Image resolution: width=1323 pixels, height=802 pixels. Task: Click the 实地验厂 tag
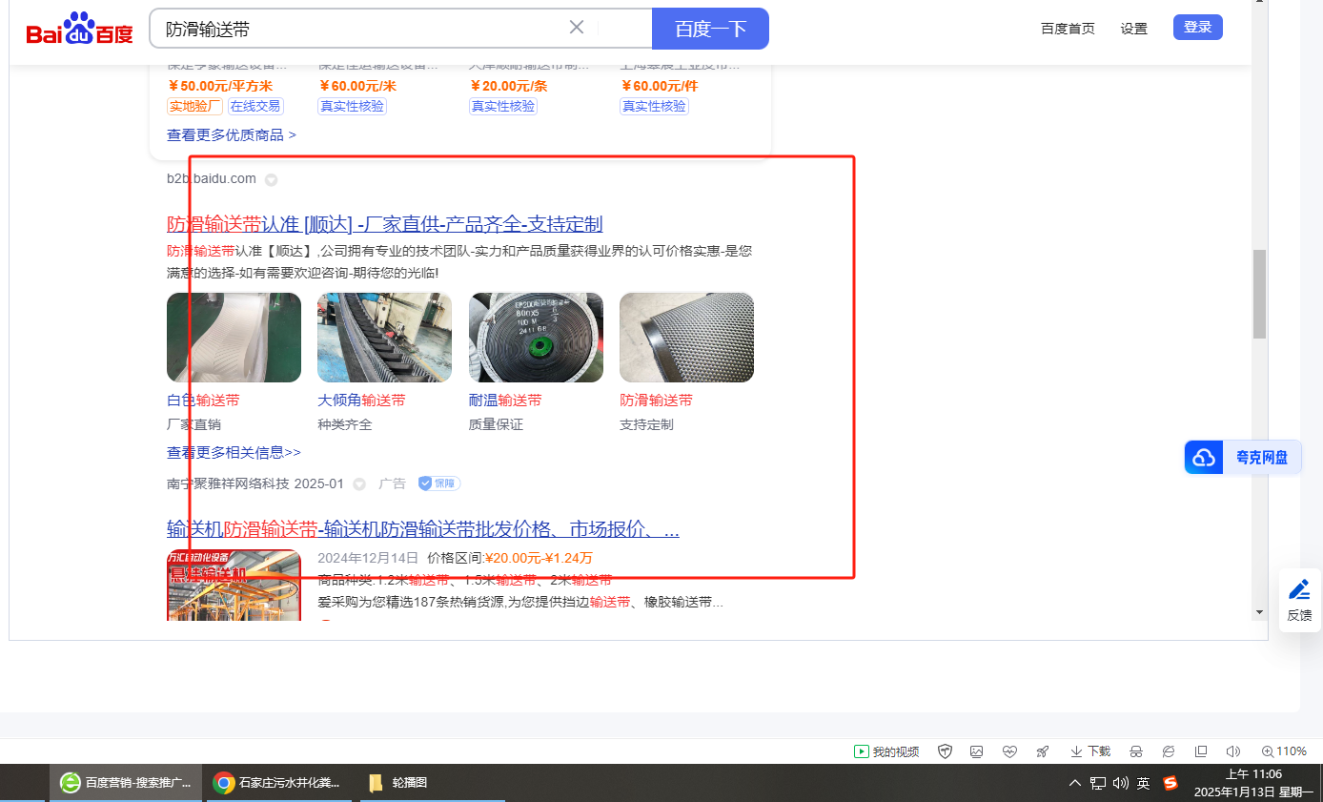pos(194,106)
